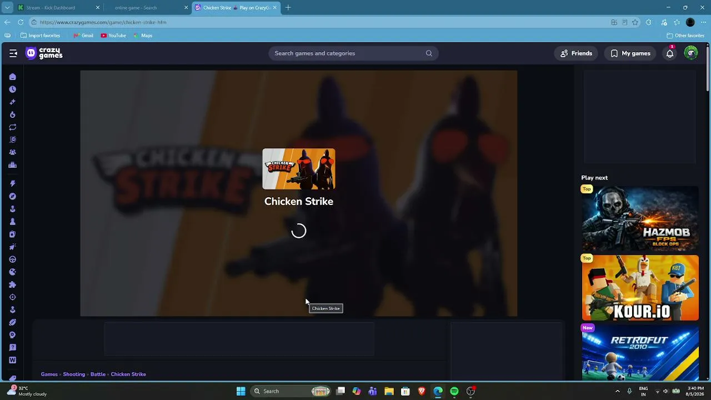Select the compass Adventure category icon
This screenshot has width=711, height=400.
[x=13, y=196]
